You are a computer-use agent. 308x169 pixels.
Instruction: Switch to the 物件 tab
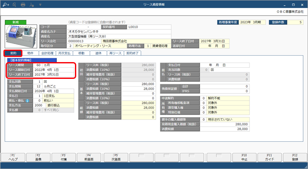pyautogui.click(x=30, y=53)
